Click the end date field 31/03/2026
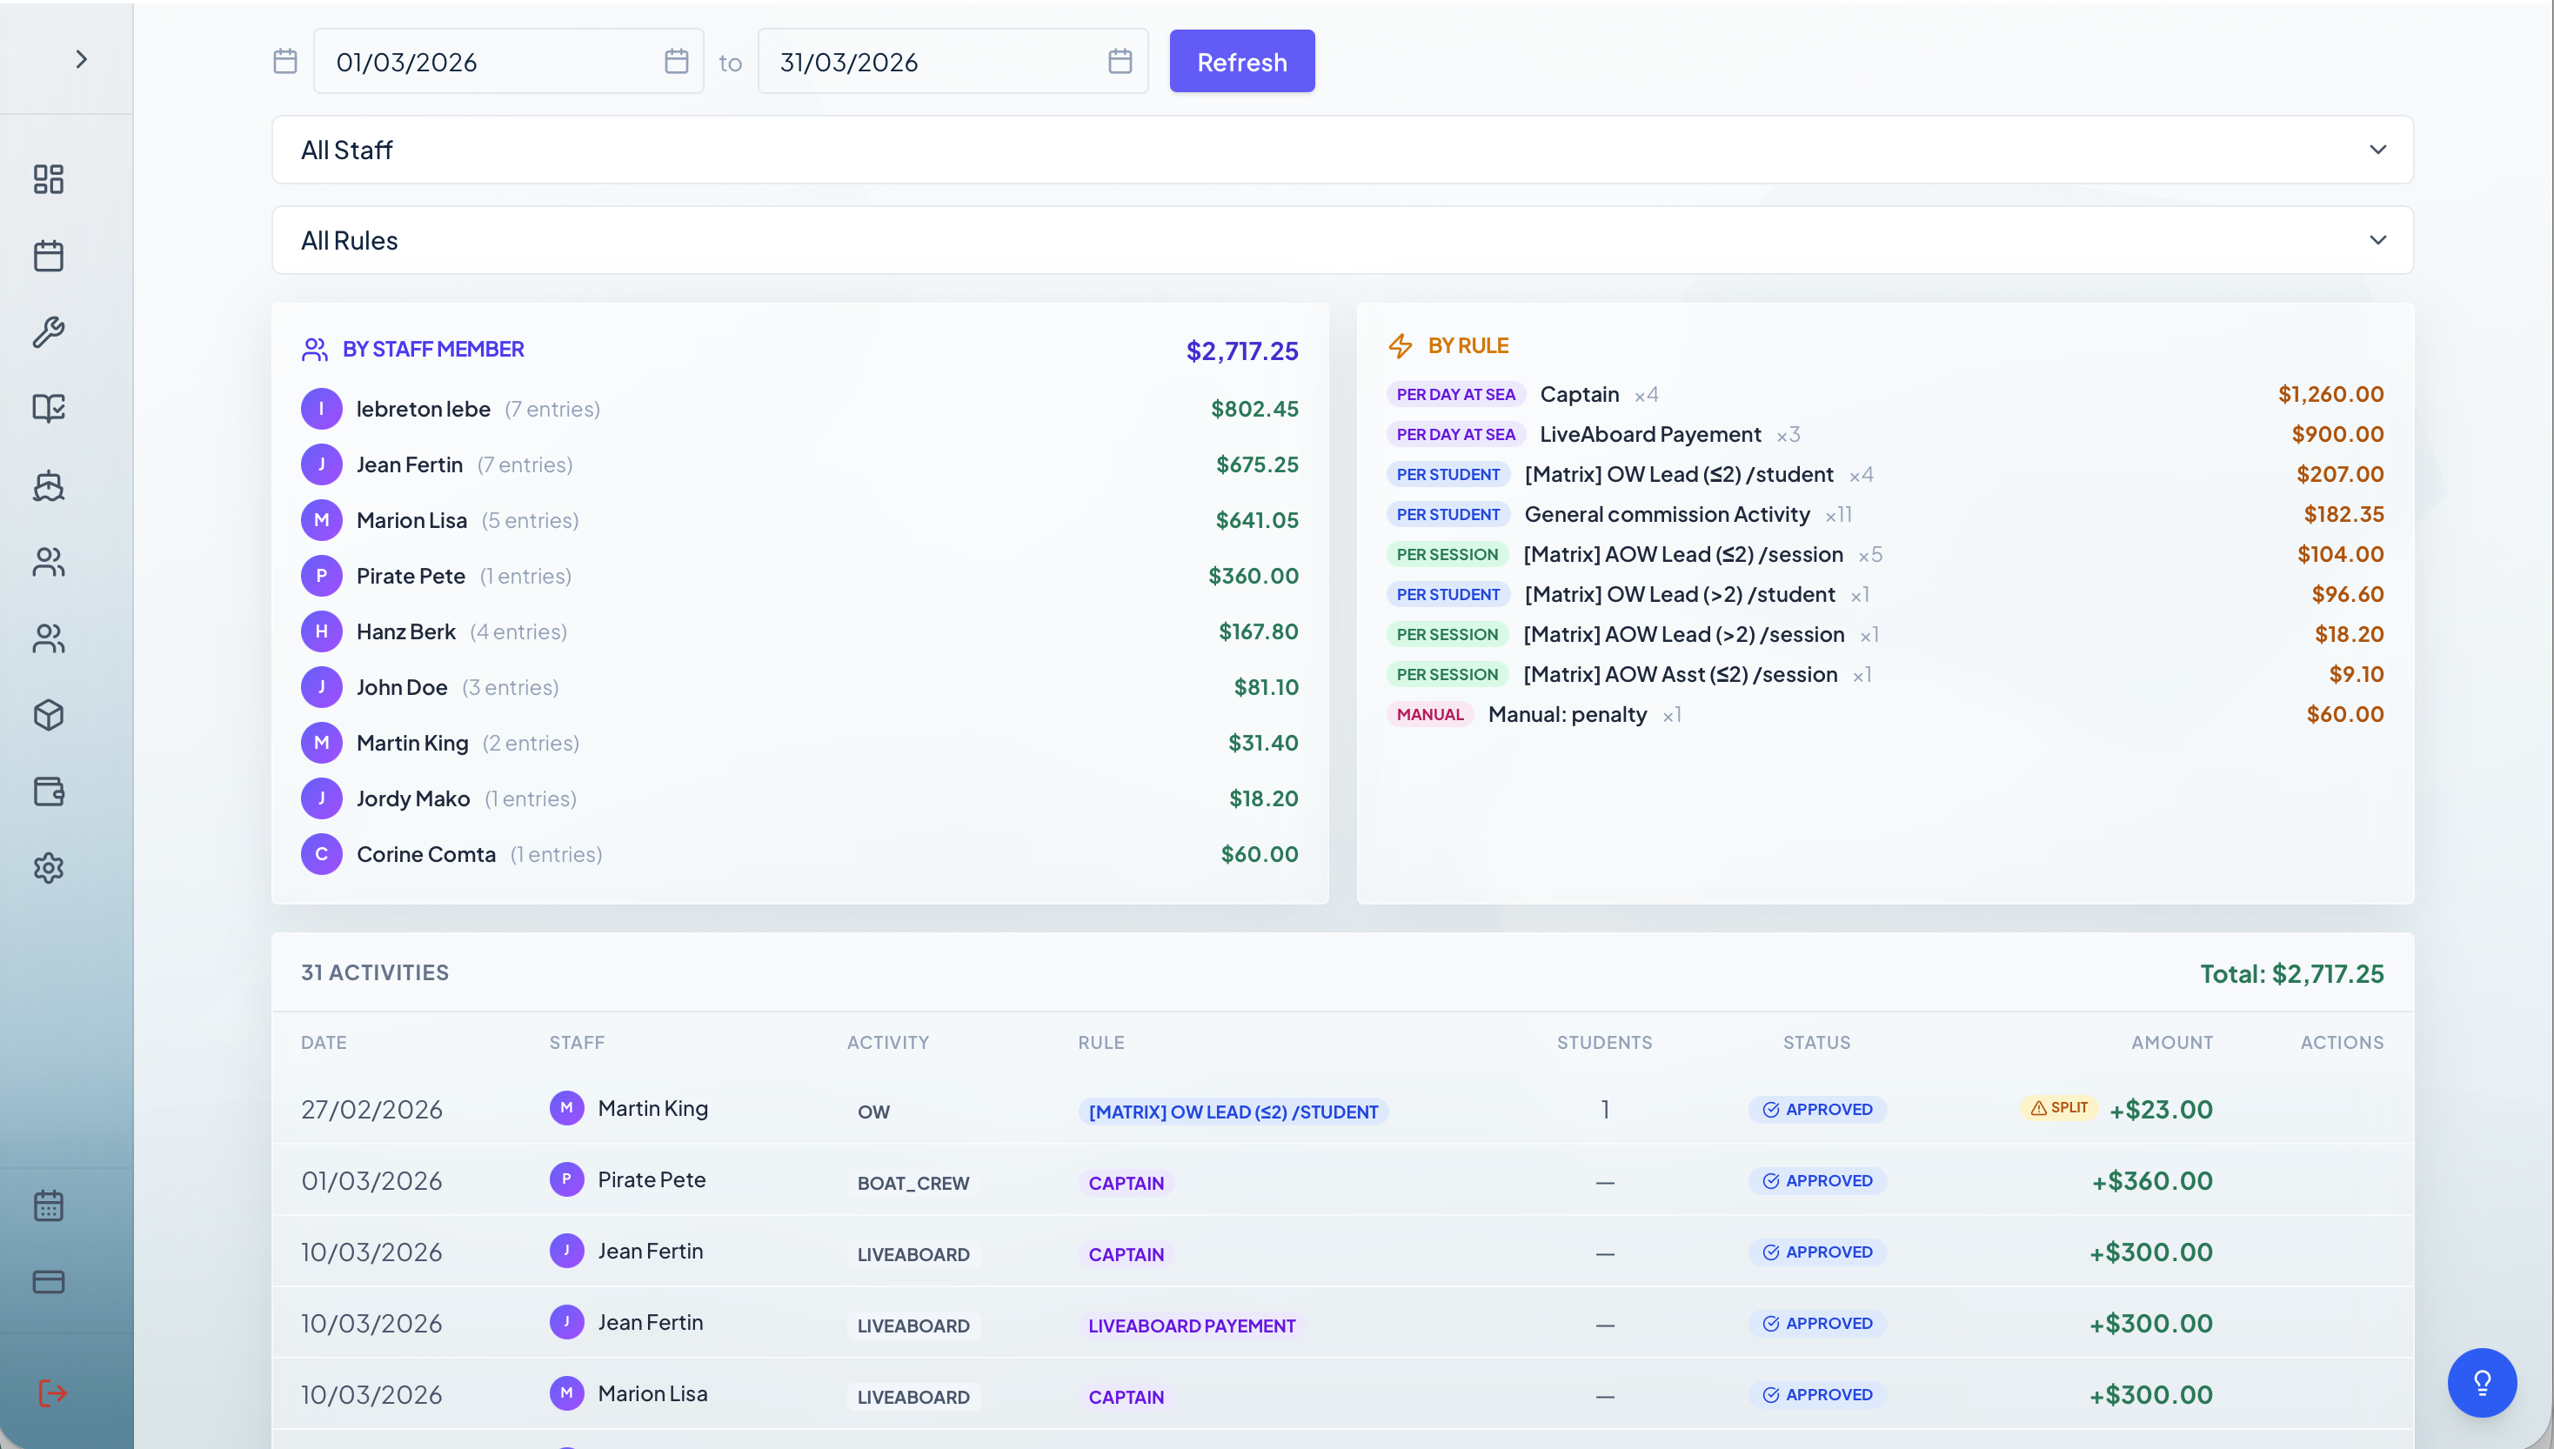The height and width of the screenshot is (1449, 2554). (953, 62)
